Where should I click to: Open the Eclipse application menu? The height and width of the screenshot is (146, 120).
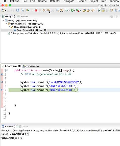[15, 1]
